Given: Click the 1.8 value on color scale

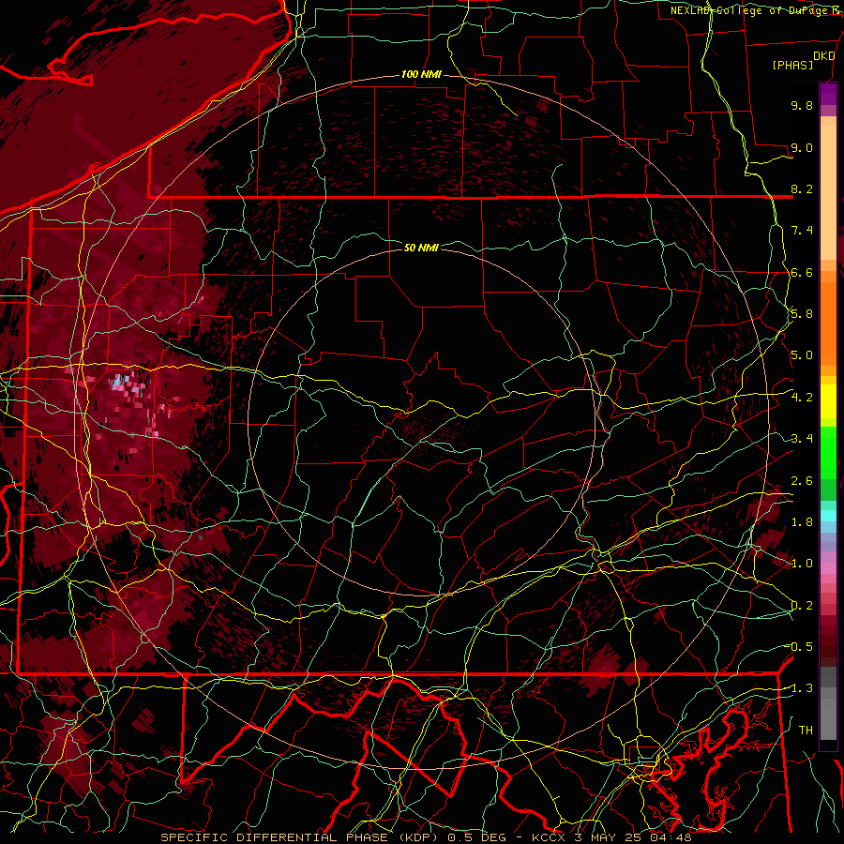Looking at the screenshot, I should 802,522.
